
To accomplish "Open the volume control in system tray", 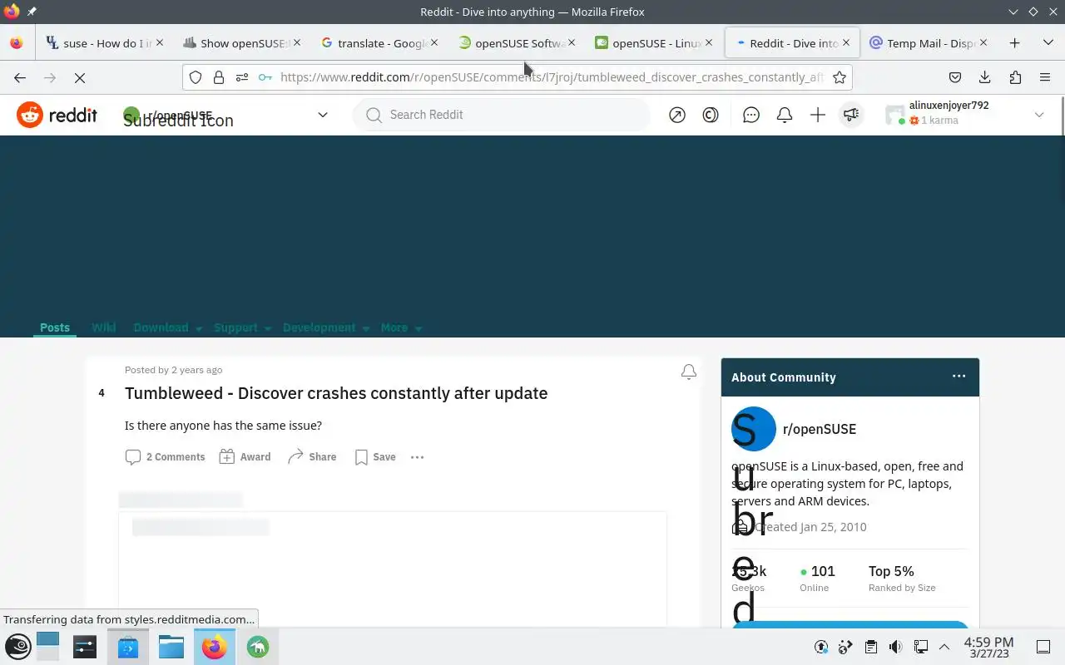I will coord(895,647).
